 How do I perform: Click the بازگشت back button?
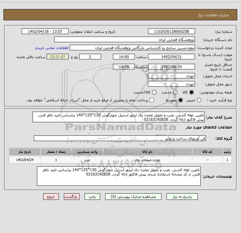pyautogui.click(x=72, y=197)
